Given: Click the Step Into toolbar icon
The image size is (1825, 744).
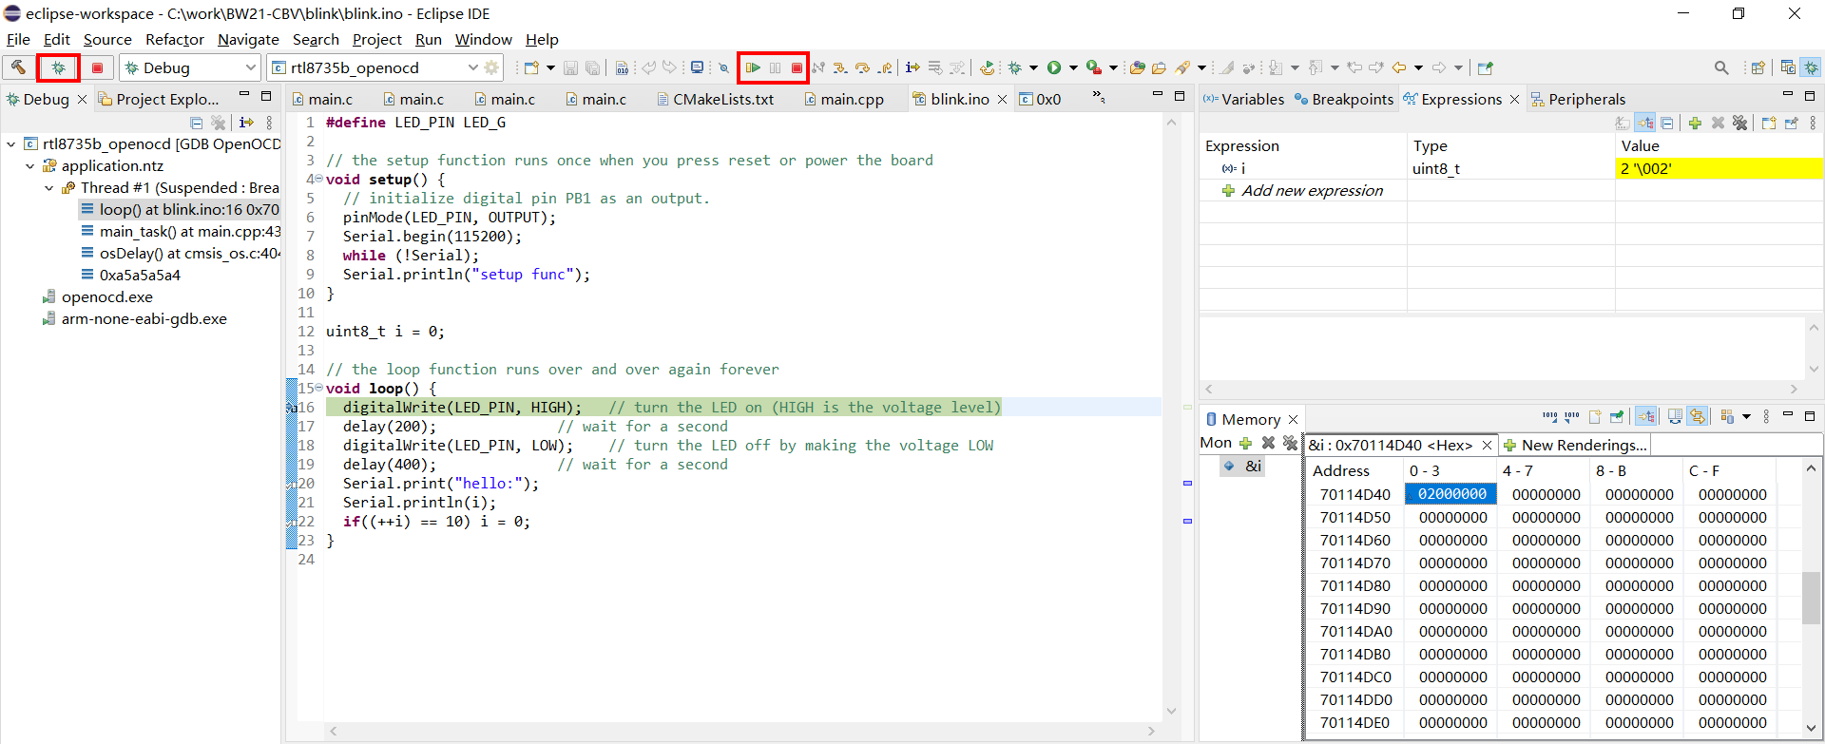Looking at the screenshot, I should click(x=840, y=67).
